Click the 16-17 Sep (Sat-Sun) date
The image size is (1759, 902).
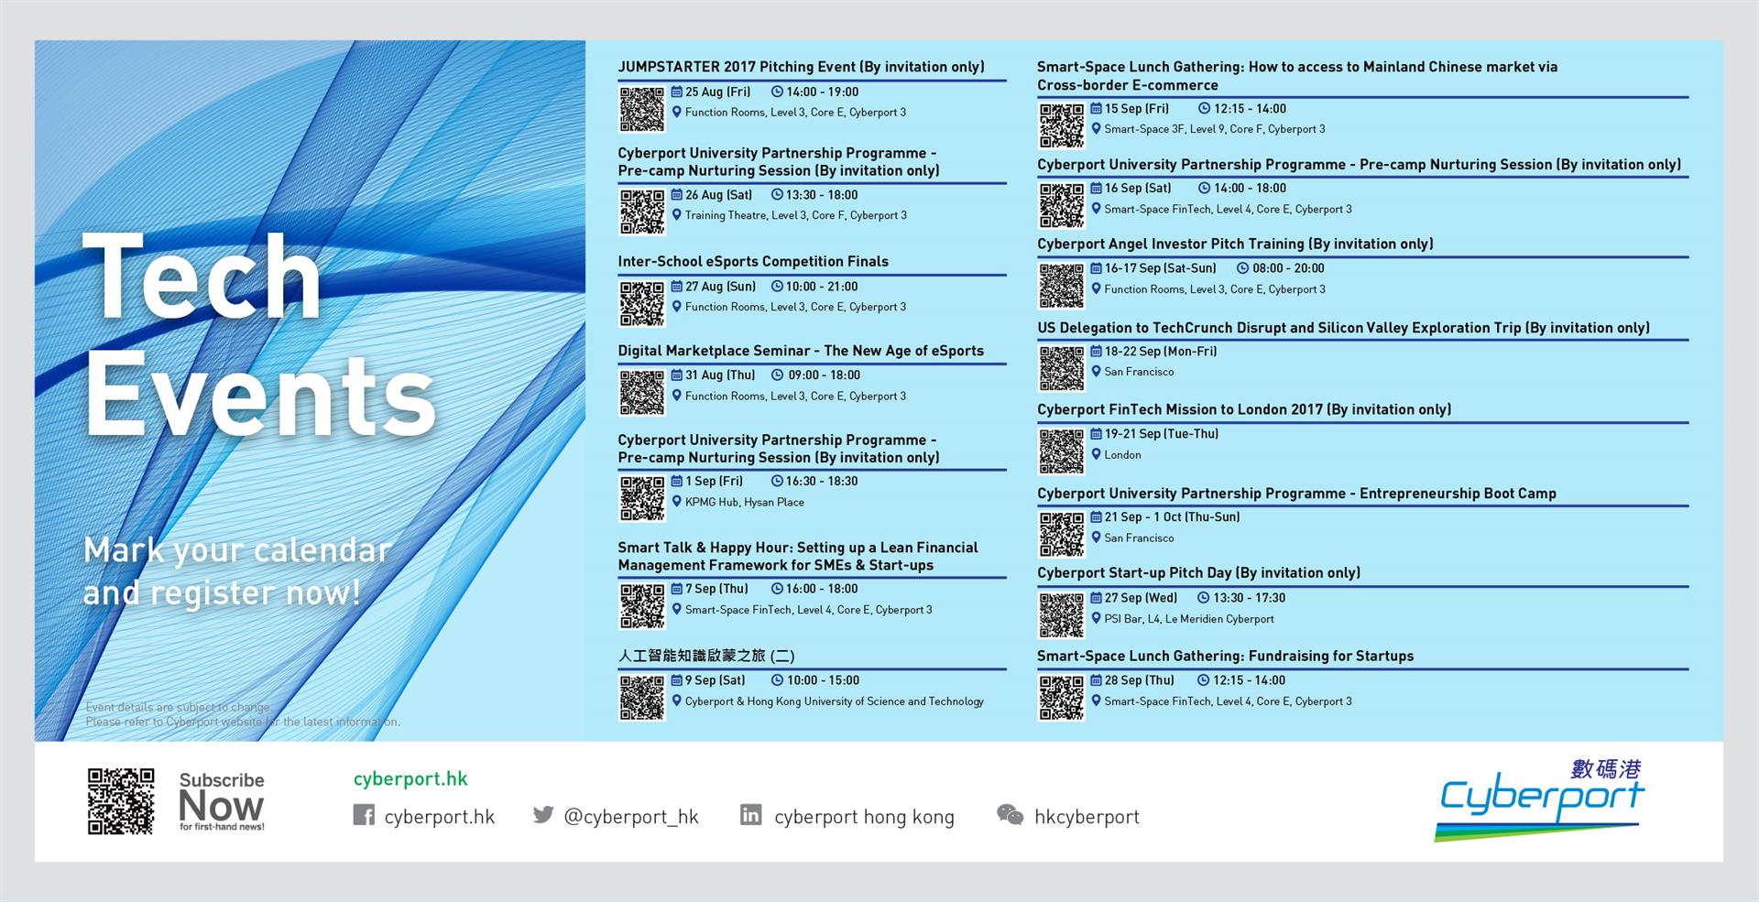tap(1160, 268)
